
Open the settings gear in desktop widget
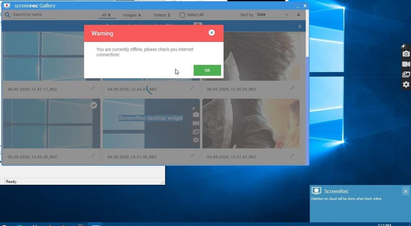pyautogui.click(x=406, y=84)
